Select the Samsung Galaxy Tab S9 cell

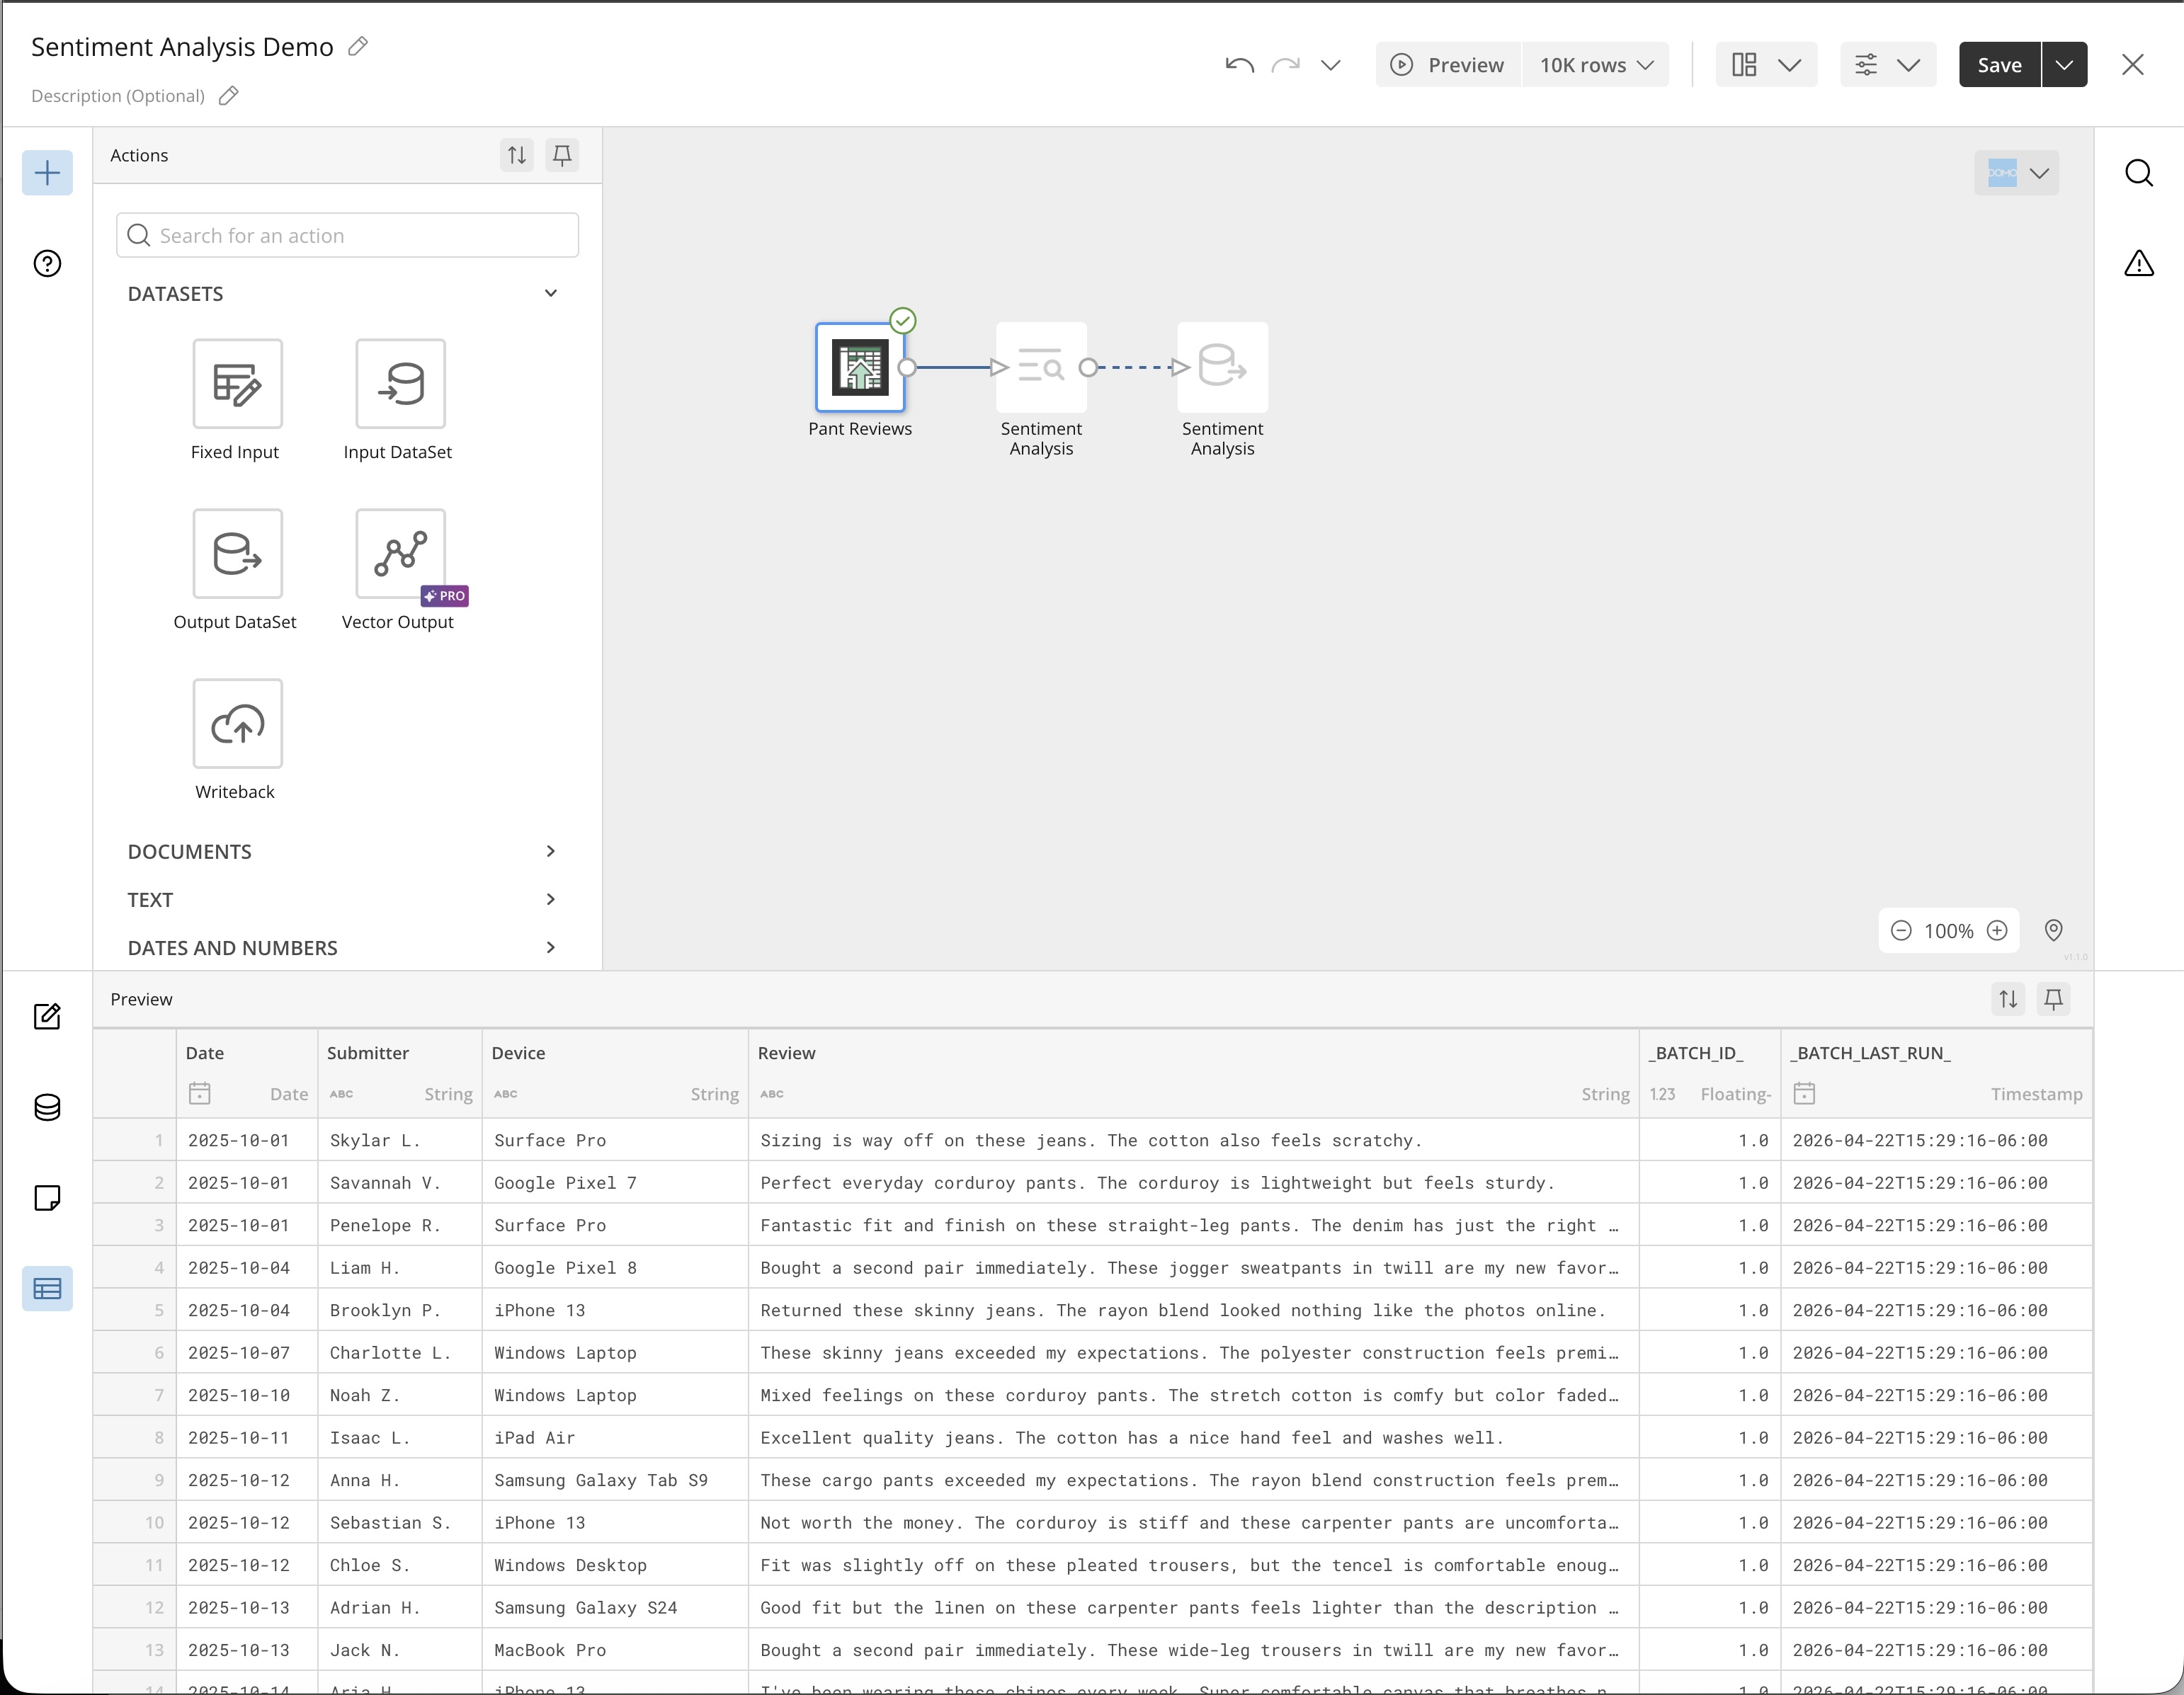pos(615,1480)
